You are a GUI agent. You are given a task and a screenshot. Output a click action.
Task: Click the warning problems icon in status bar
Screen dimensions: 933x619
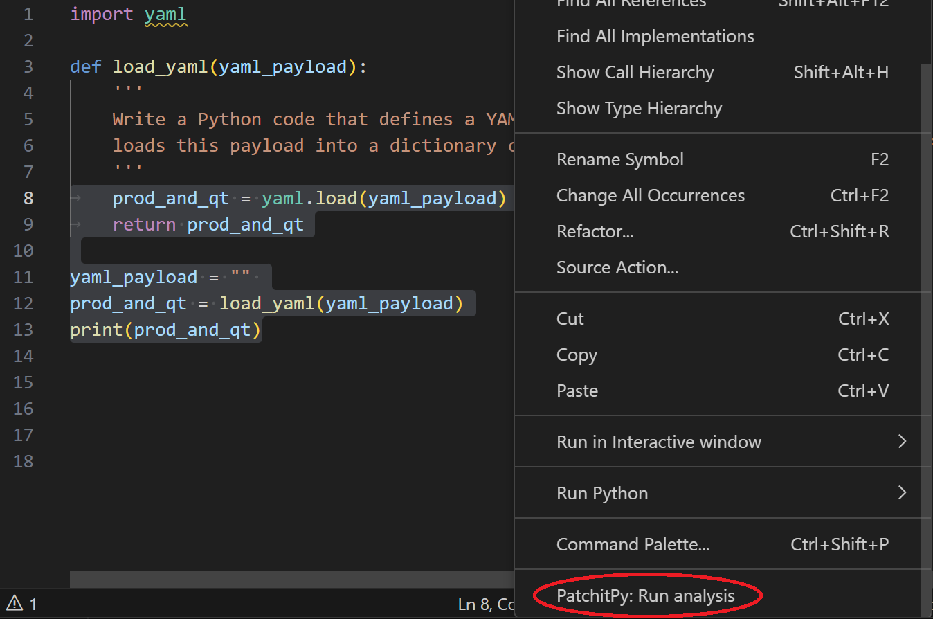(x=15, y=604)
